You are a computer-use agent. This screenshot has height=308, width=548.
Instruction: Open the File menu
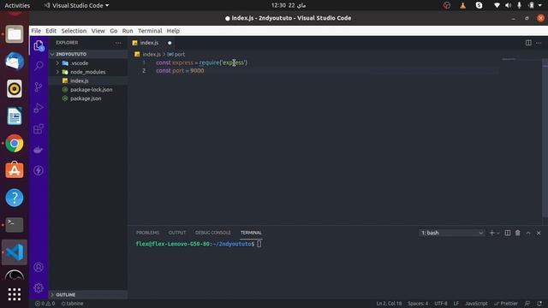(36, 31)
